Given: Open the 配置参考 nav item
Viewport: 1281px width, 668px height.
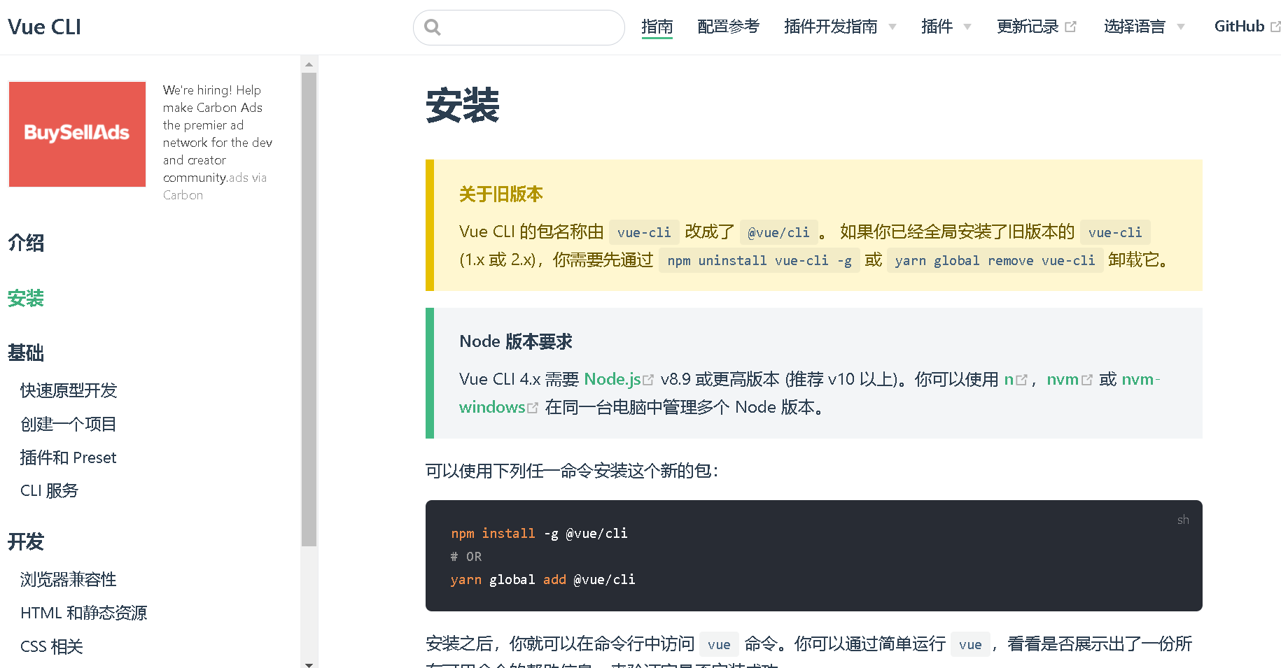Looking at the screenshot, I should tap(728, 27).
